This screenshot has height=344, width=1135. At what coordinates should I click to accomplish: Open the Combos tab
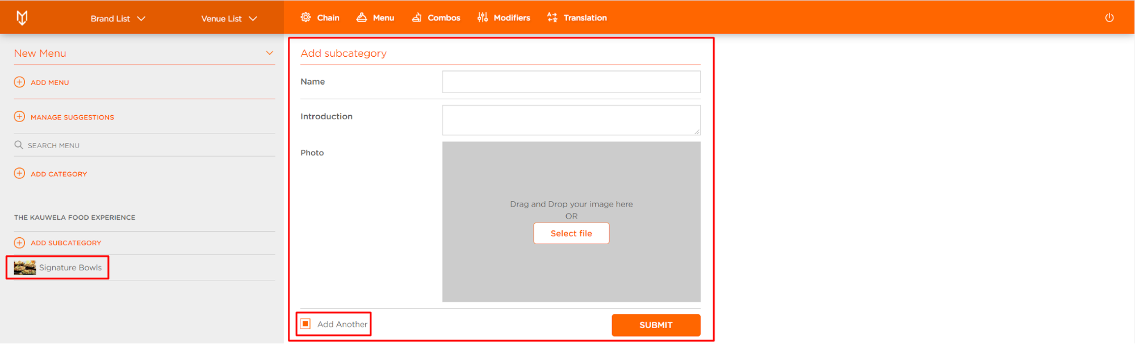pyautogui.click(x=436, y=18)
